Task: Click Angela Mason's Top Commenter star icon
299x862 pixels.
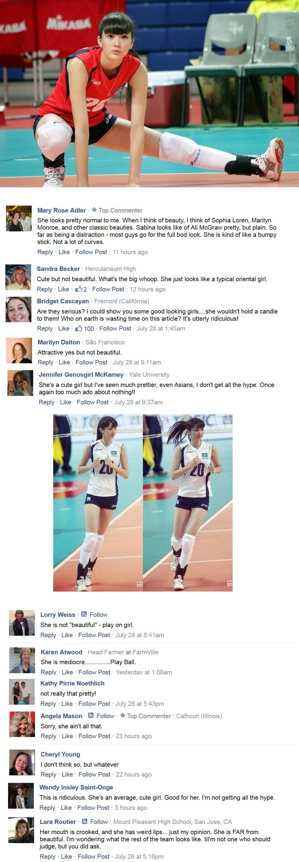Action: tap(123, 715)
